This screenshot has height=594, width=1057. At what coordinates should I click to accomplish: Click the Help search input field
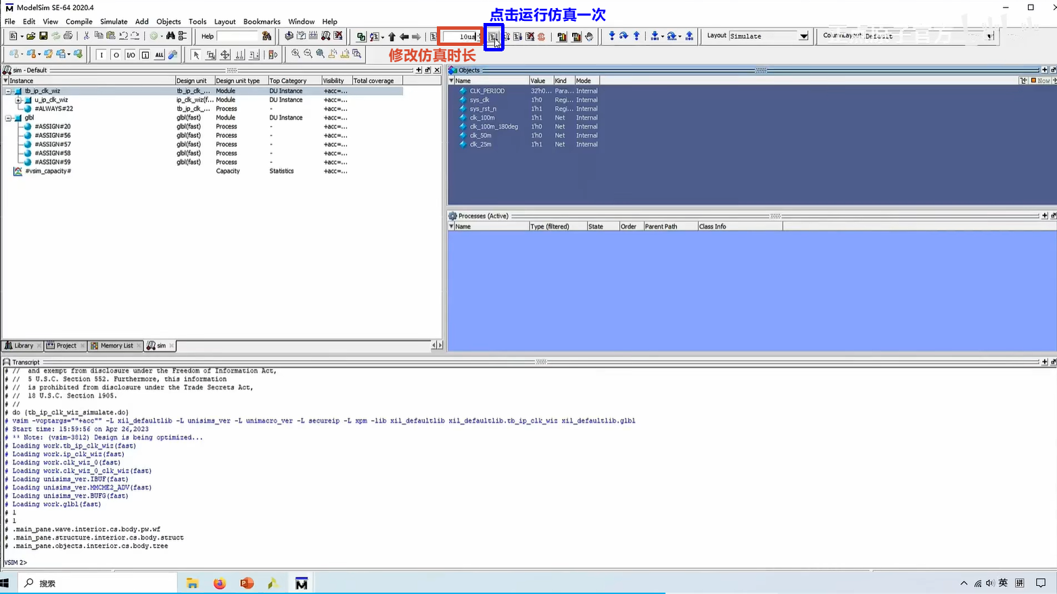click(x=237, y=36)
